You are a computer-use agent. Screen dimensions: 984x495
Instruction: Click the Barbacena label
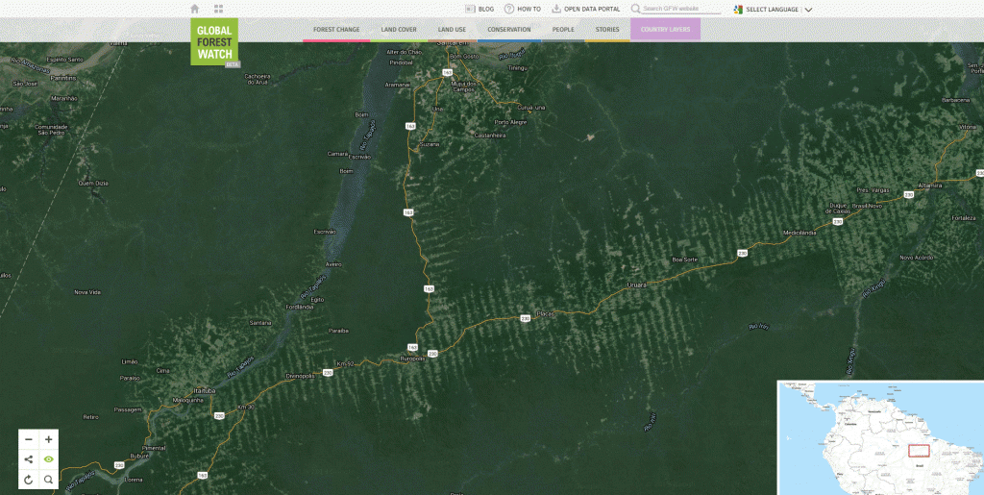tap(956, 100)
